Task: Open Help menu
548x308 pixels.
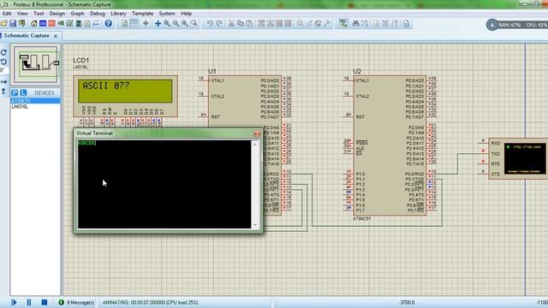Action: click(186, 14)
